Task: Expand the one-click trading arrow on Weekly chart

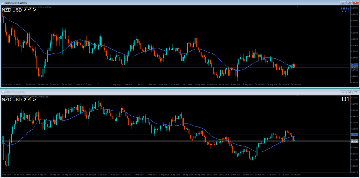Action: pyautogui.click(x=3, y=7)
